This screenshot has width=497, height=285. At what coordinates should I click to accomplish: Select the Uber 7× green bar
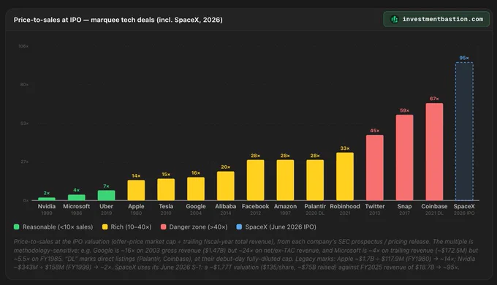pyautogui.click(x=106, y=195)
